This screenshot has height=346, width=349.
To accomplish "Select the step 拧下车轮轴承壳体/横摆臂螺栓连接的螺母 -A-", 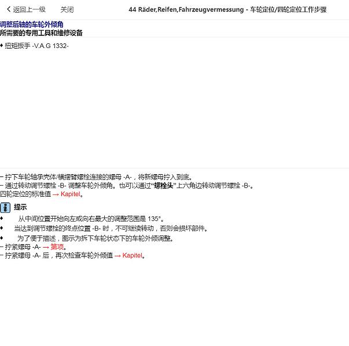I will pos(96,177).
